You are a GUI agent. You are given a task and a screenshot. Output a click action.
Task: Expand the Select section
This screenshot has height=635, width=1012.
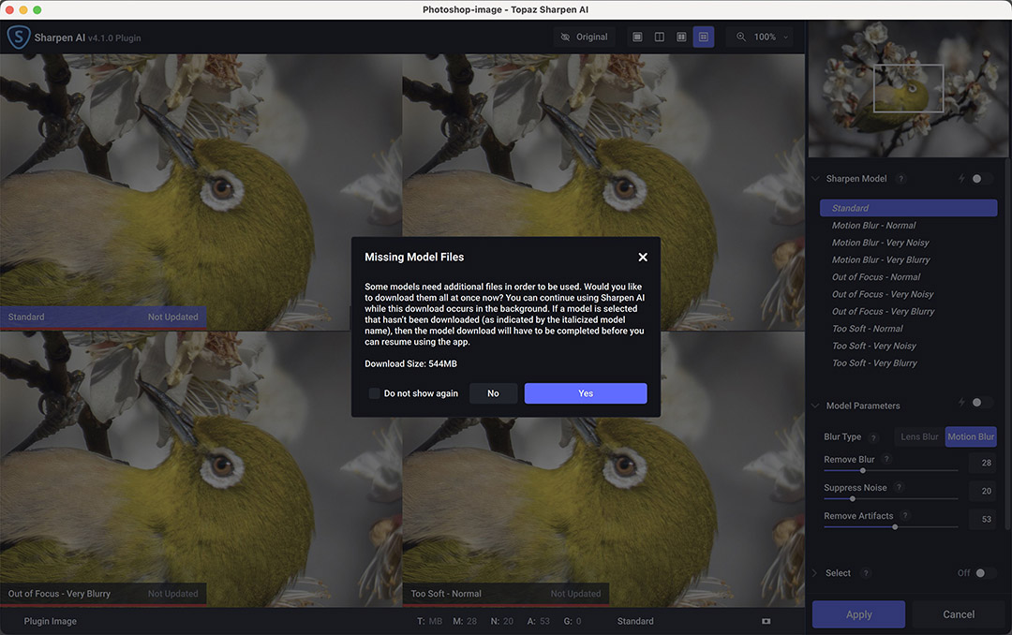coord(815,573)
